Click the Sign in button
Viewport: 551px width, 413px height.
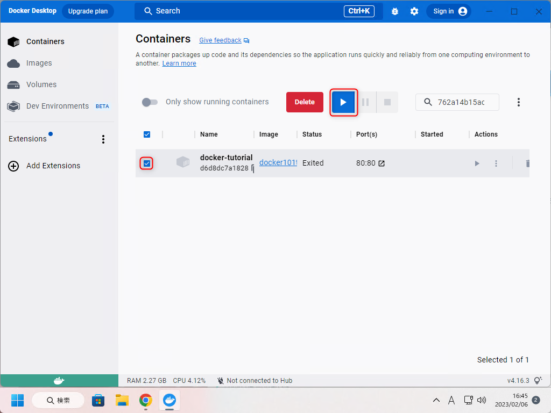point(449,11)
